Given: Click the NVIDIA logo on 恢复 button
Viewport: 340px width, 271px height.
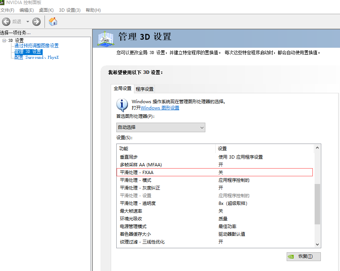Looking at the screenshot, I should coord(291,256).
